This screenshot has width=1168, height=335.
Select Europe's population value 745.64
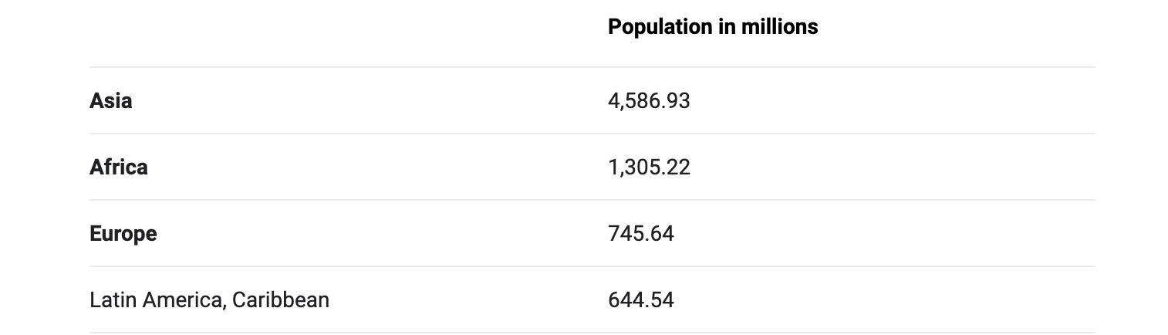tap(640, 234)
